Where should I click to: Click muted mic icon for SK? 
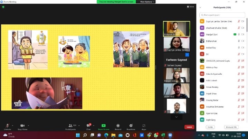tap(239, 54)
